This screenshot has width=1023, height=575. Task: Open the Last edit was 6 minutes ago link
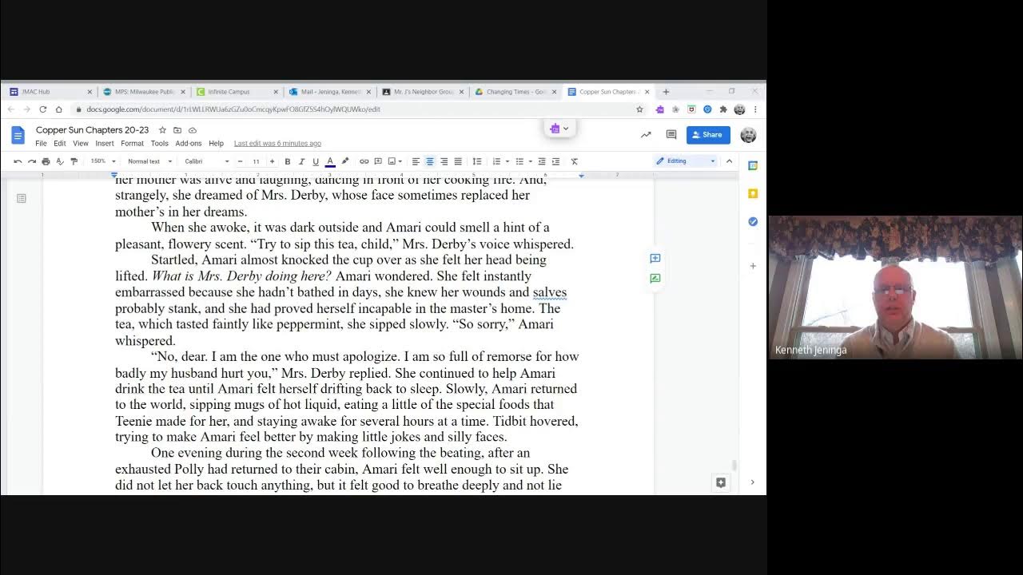(x=277, y=144)
